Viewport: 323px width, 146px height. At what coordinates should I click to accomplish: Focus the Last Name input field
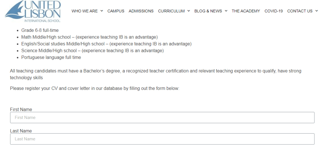coord(162,139)
